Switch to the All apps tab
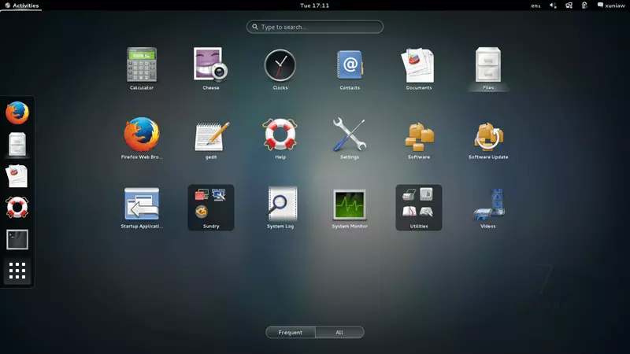Viewport: 630px width, 354px height. (339, 332)
